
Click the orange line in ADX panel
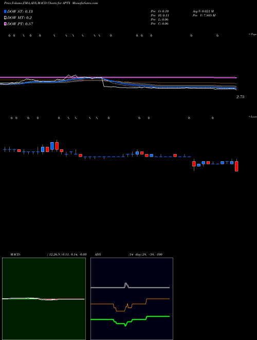[130, 304]
